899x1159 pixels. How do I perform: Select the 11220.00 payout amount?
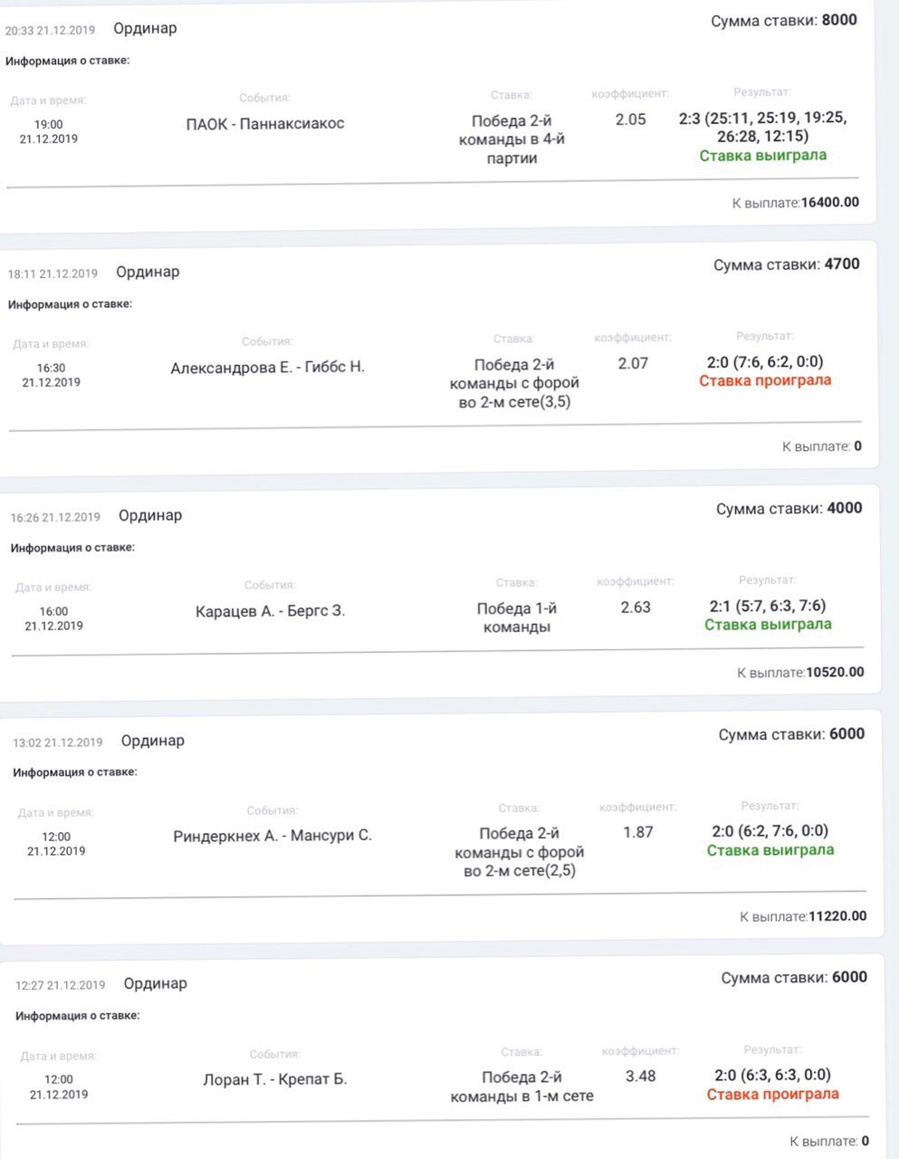[x=837, y=916]
